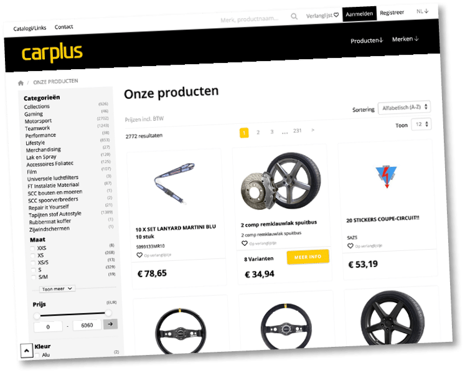Apply price range with arrow button
Viewport: 465px width, 373px height.
[110, 324]
